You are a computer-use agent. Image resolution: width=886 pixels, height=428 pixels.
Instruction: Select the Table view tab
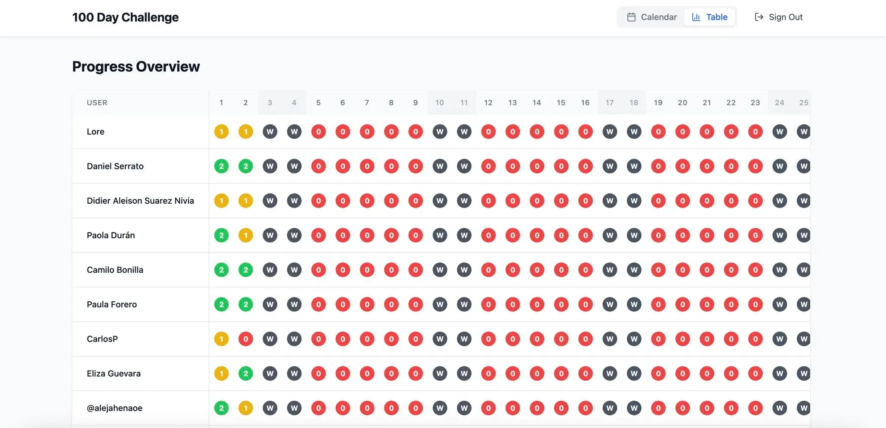coord(710,17)
